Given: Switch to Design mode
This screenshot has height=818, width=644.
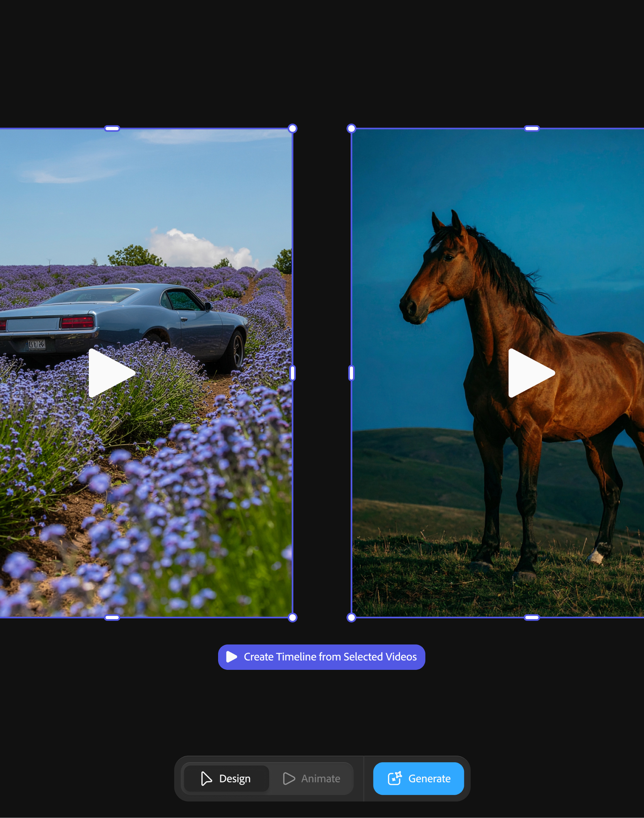Looking at the screenshot, I should (x=226, y=778).
